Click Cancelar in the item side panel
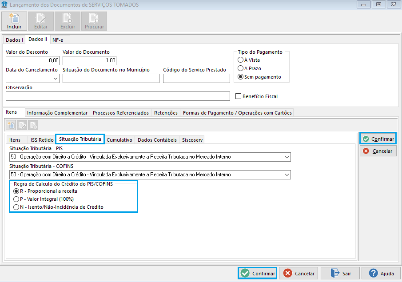This screenshot has height=282, width=402. (378, 151)
